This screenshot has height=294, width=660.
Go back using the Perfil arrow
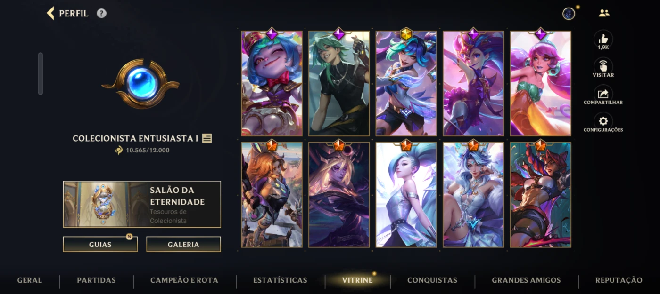(50, 13)
